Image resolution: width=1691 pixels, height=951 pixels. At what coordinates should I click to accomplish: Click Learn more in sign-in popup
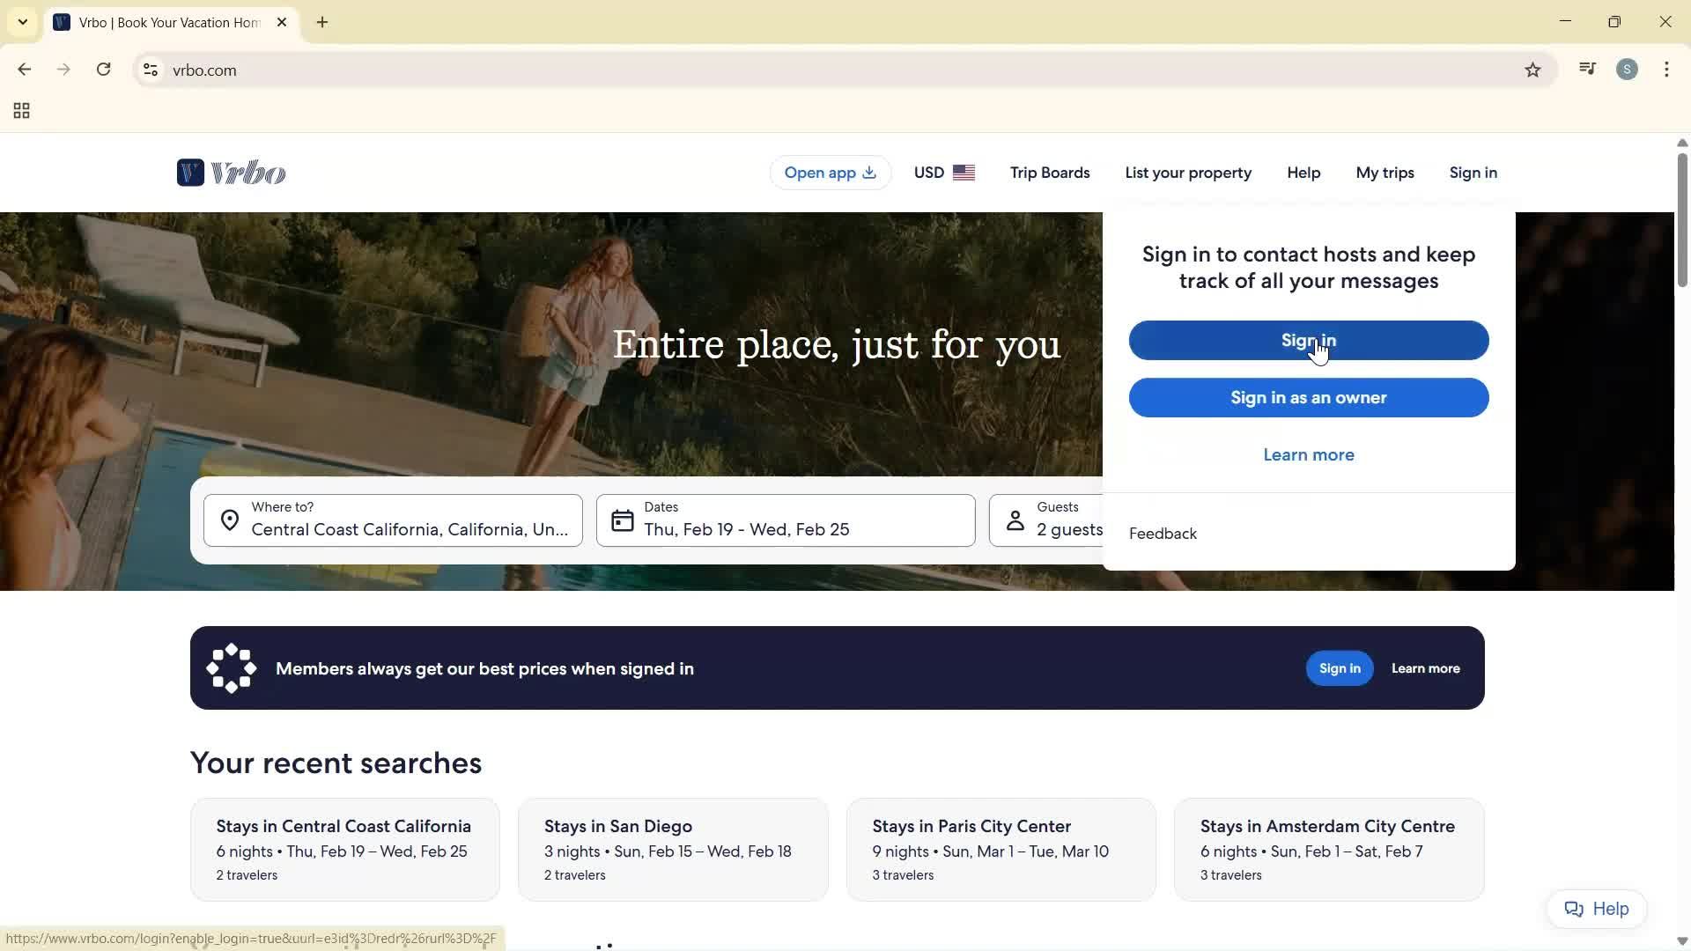click(1308, 455)
